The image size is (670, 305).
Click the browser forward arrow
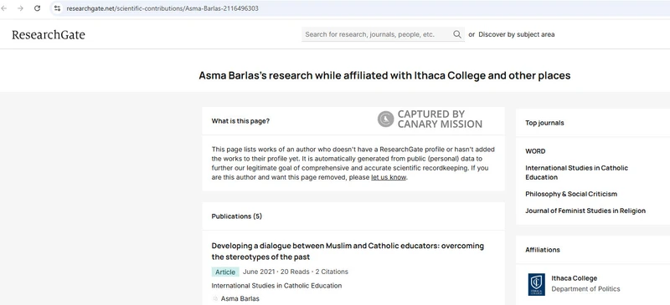click(x=20, y=8)
